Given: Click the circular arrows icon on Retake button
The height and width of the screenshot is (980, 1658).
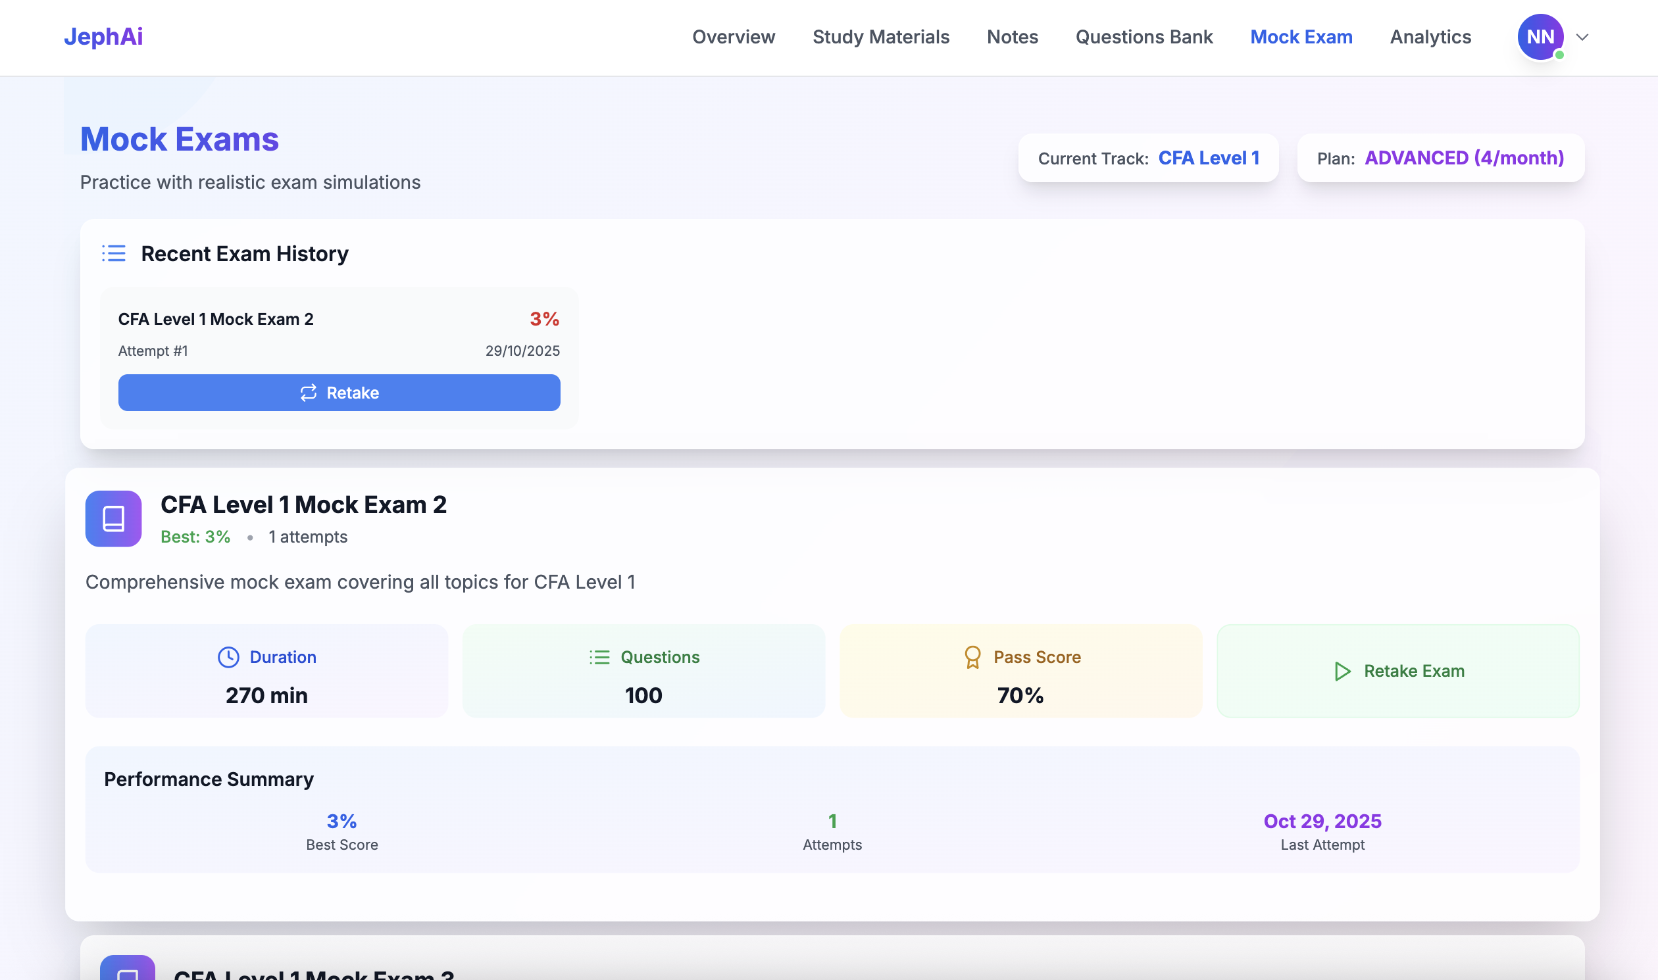Looking at the screenshot, I should click(309, 393).
